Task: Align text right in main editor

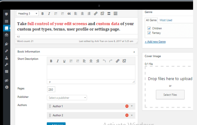Action: pos(89,13)
